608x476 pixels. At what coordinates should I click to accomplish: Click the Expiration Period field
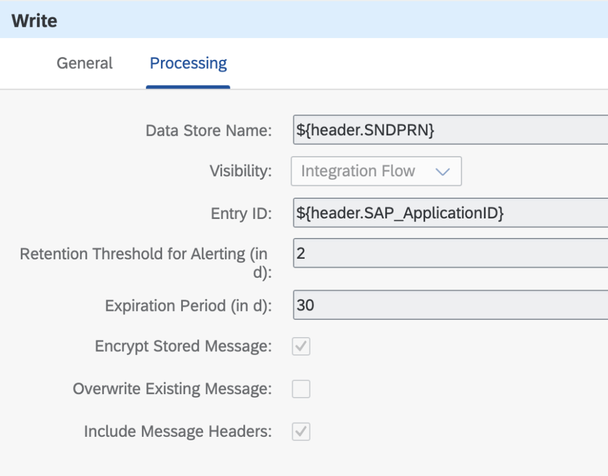tap(451, 305)
